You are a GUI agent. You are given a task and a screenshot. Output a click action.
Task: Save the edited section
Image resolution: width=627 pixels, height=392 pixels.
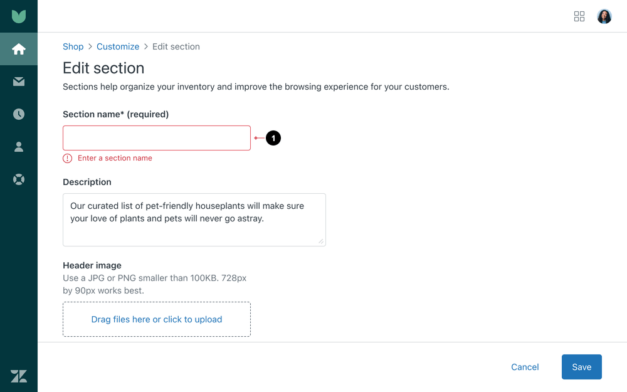(581, 367)
